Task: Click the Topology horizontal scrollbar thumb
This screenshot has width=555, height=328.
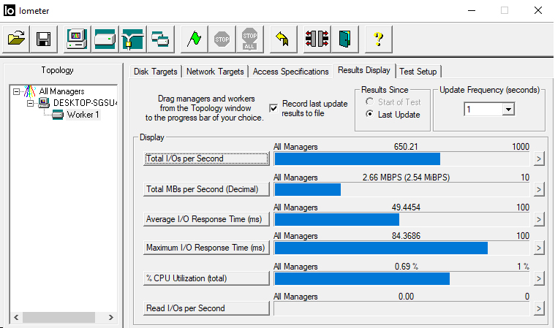Action: point(58,317)
